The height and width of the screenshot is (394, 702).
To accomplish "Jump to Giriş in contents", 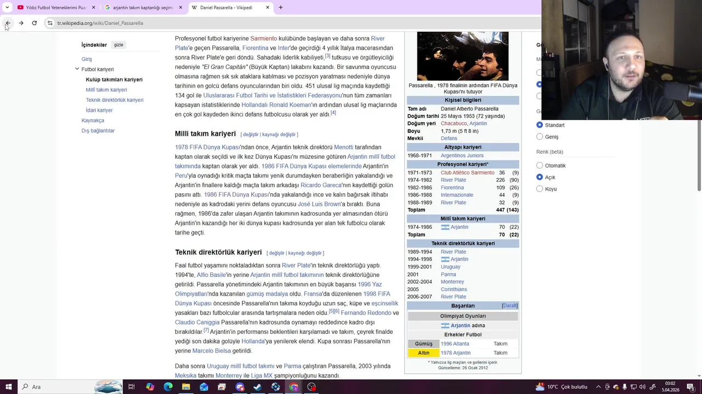I will click(x=87, y=59).
